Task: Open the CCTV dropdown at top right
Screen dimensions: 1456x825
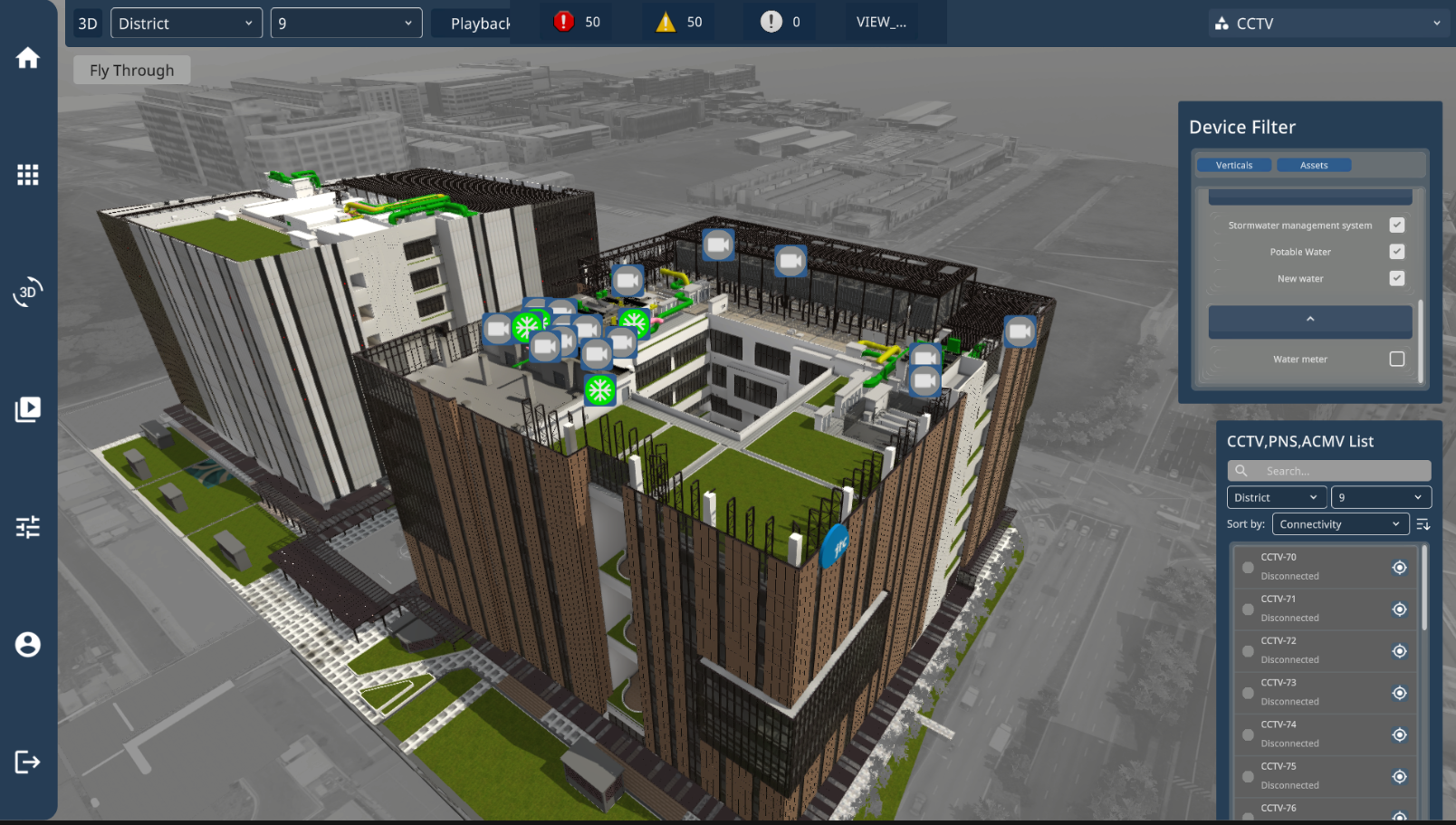Action: 1327,24
